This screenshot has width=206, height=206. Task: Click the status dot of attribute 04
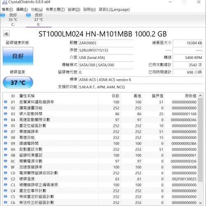pos(5,119)
